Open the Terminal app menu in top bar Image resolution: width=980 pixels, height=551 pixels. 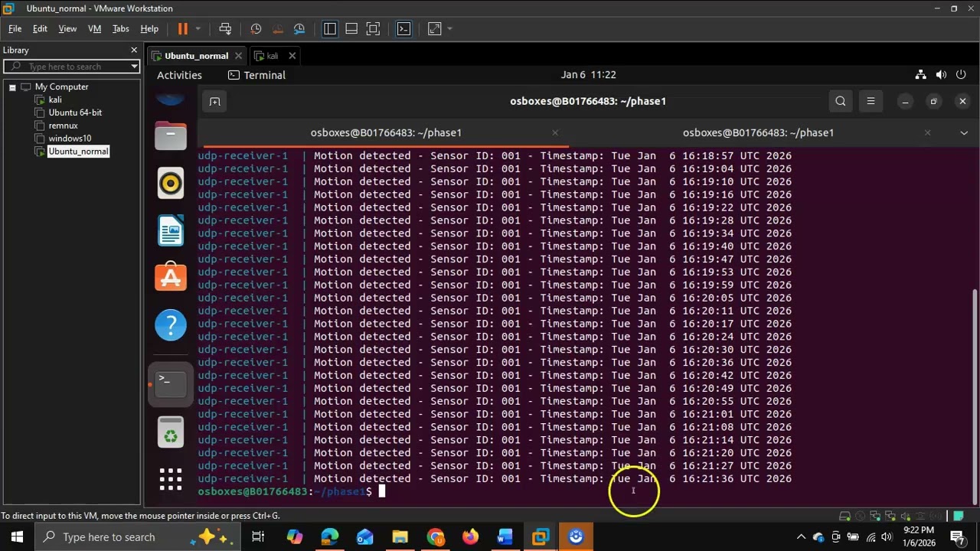(x=256, y=75)
